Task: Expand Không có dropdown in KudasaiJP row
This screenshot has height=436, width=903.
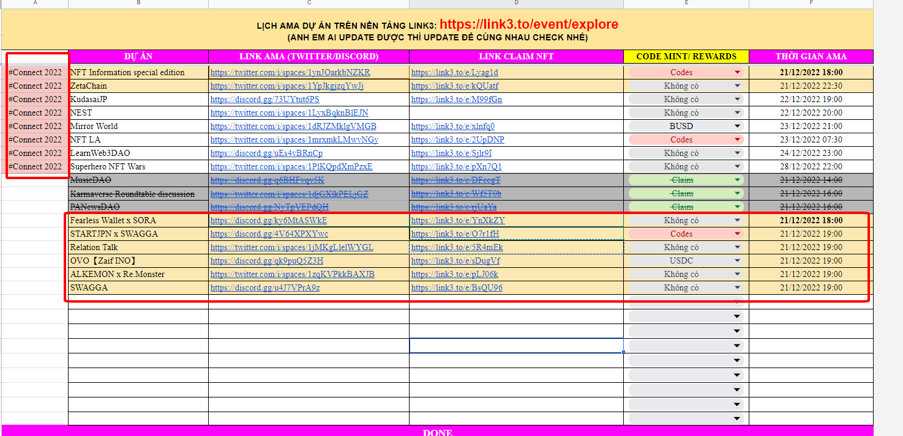Action: coord(737,99)
